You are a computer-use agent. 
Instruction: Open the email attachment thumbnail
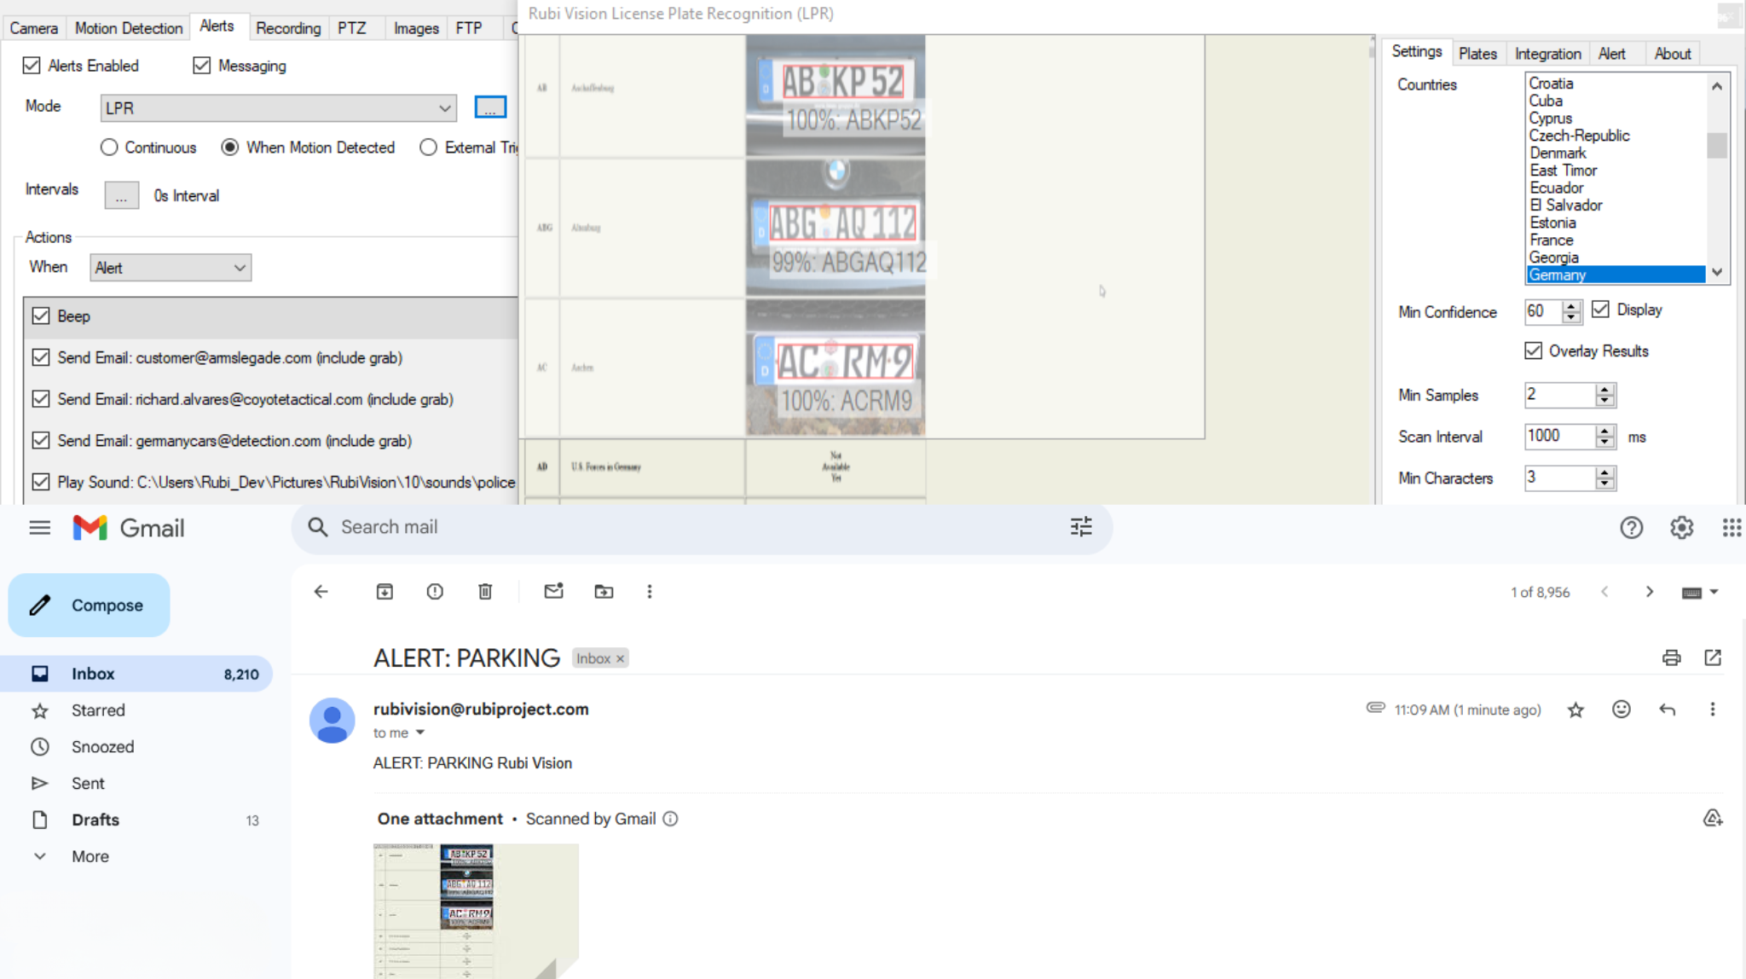pyautogui.click(x=476, y=911)
